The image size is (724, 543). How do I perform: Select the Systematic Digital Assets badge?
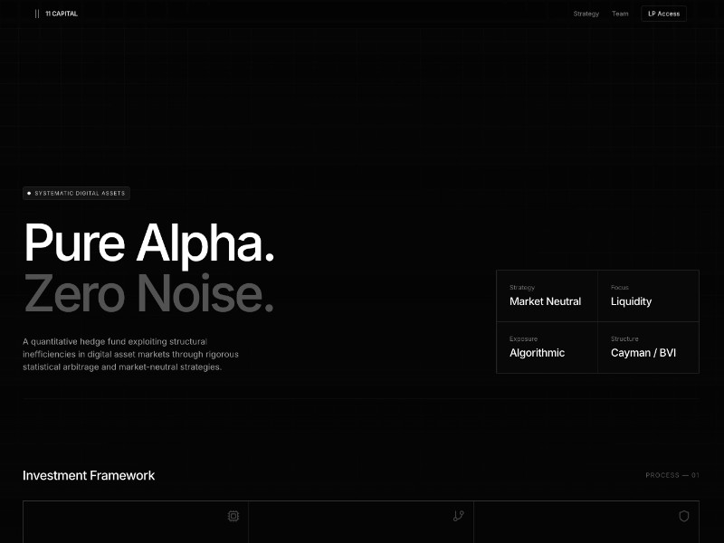coord(77,193)
